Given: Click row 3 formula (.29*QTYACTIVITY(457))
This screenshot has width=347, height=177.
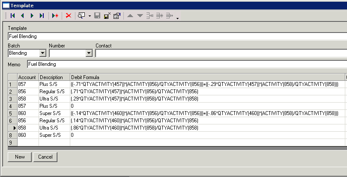Looking at the screenshot, I should (x=208, y=99).
